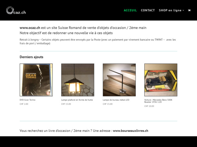197x147 pixels.
Task: Open Lampe plafond en forme de hutte link
Action: coord(77,100)
